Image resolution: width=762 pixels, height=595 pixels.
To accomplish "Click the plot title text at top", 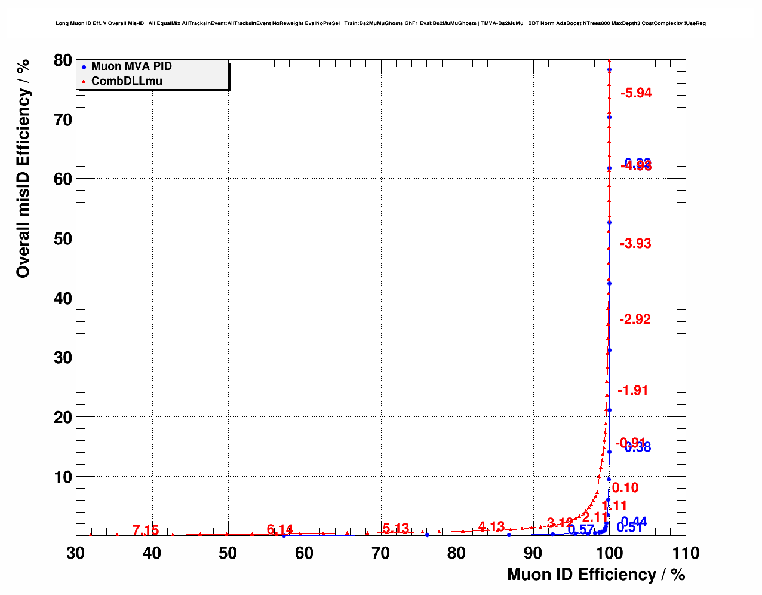I will [x=380, y=23].
